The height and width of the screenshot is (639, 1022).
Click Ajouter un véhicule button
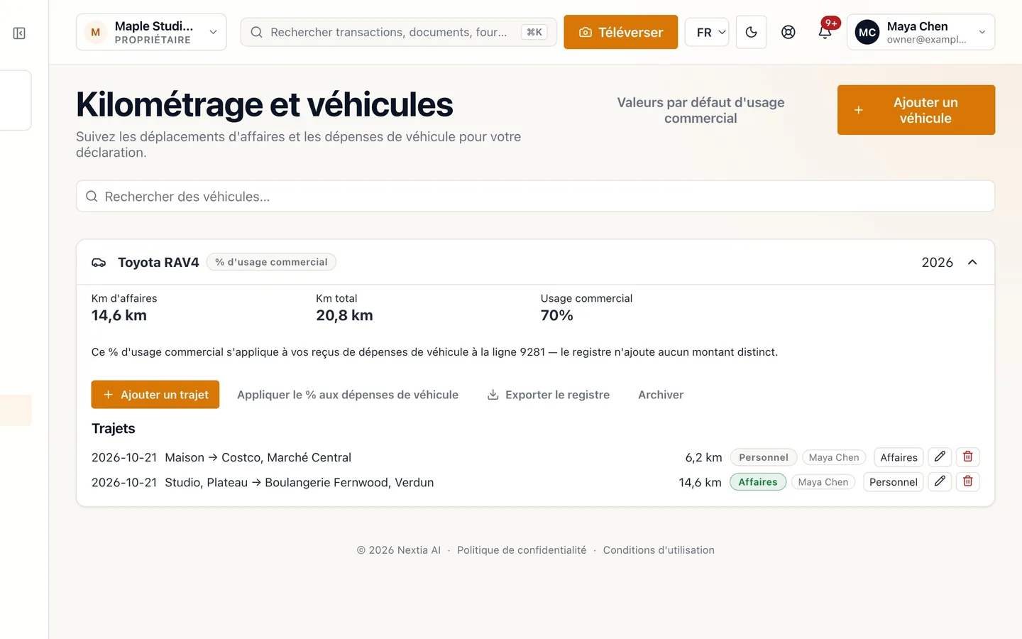point(916,110)
